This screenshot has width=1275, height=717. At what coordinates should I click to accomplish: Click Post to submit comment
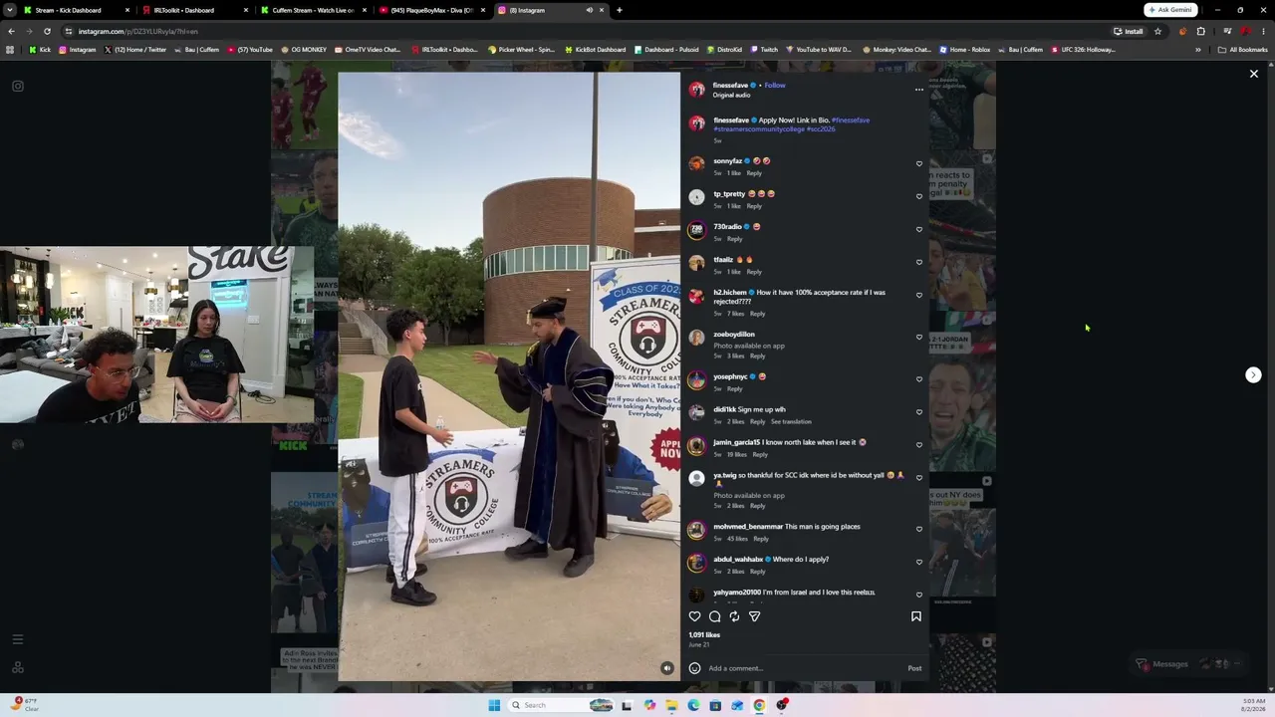(914, 668)
